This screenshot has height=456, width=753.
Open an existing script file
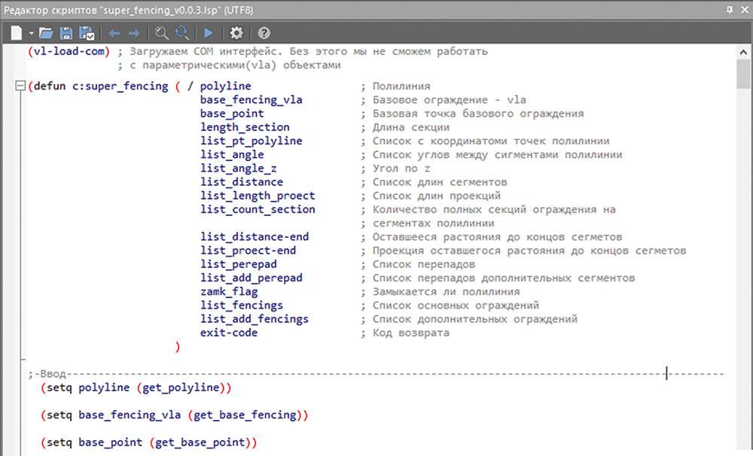click(46, 32)
